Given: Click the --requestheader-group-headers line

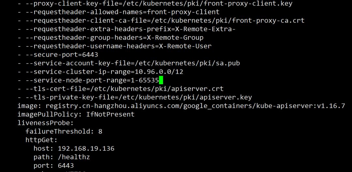Looking at the screenshot, I should (x=111, y=38).
